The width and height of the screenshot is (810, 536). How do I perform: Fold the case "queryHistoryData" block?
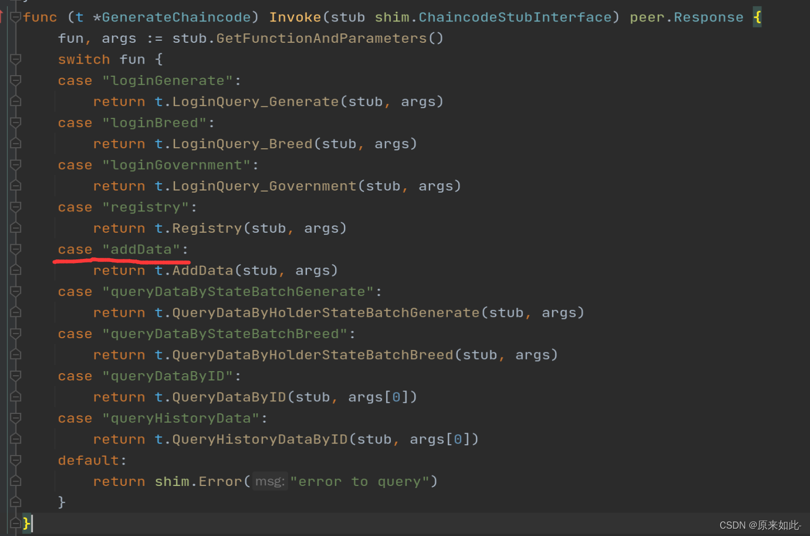16,418
